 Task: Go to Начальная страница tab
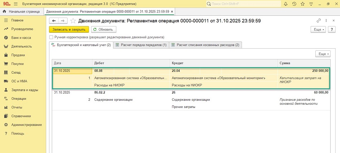[23, 11]
